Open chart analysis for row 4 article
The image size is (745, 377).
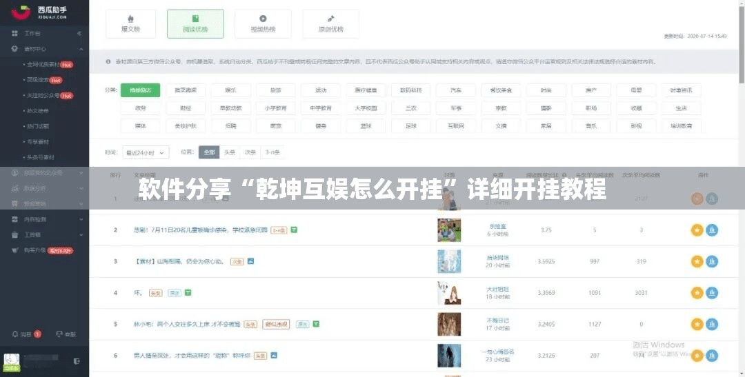tap(712, 293)
